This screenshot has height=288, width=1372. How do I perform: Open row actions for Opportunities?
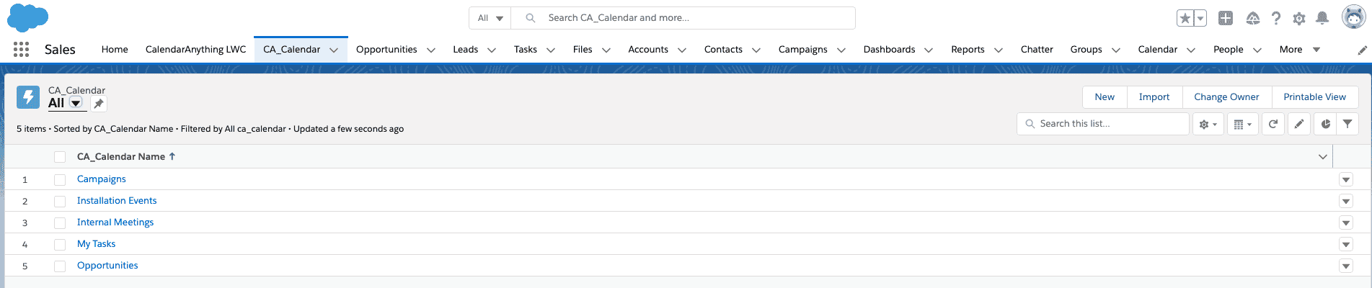pyautogui.click(x=1346, y=266)
